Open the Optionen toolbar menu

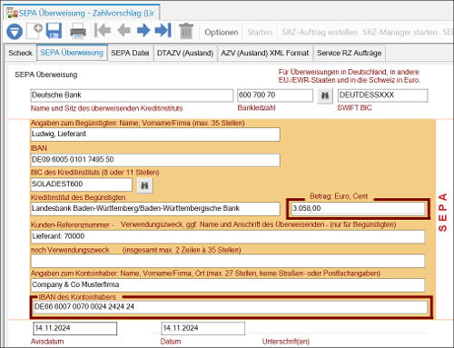(x=222, y=32)
